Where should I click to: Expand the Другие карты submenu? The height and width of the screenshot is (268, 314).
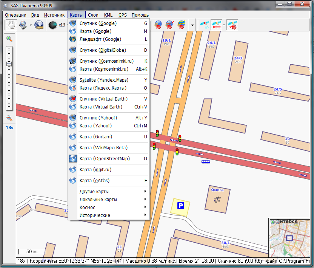click(109, 191)
